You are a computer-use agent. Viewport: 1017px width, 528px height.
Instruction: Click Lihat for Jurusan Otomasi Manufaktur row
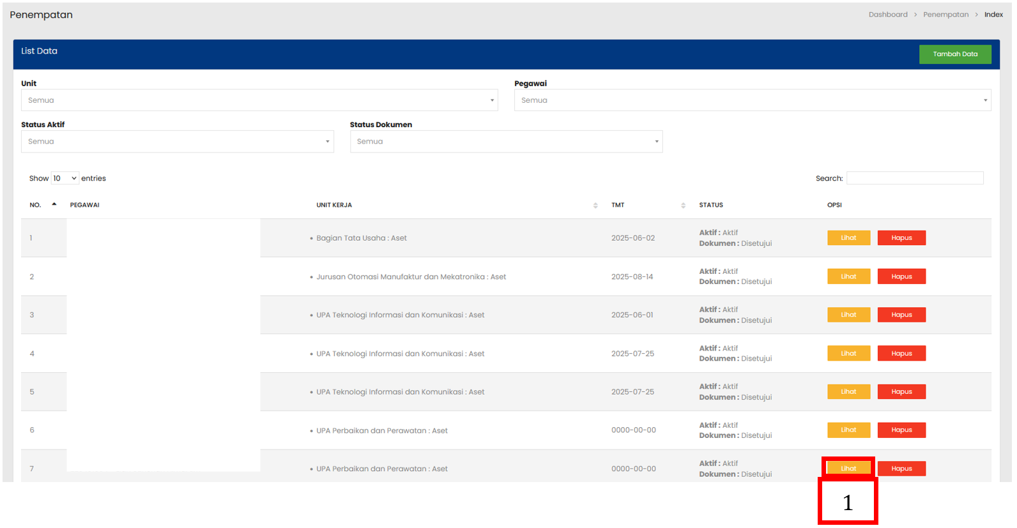point(848,276)
